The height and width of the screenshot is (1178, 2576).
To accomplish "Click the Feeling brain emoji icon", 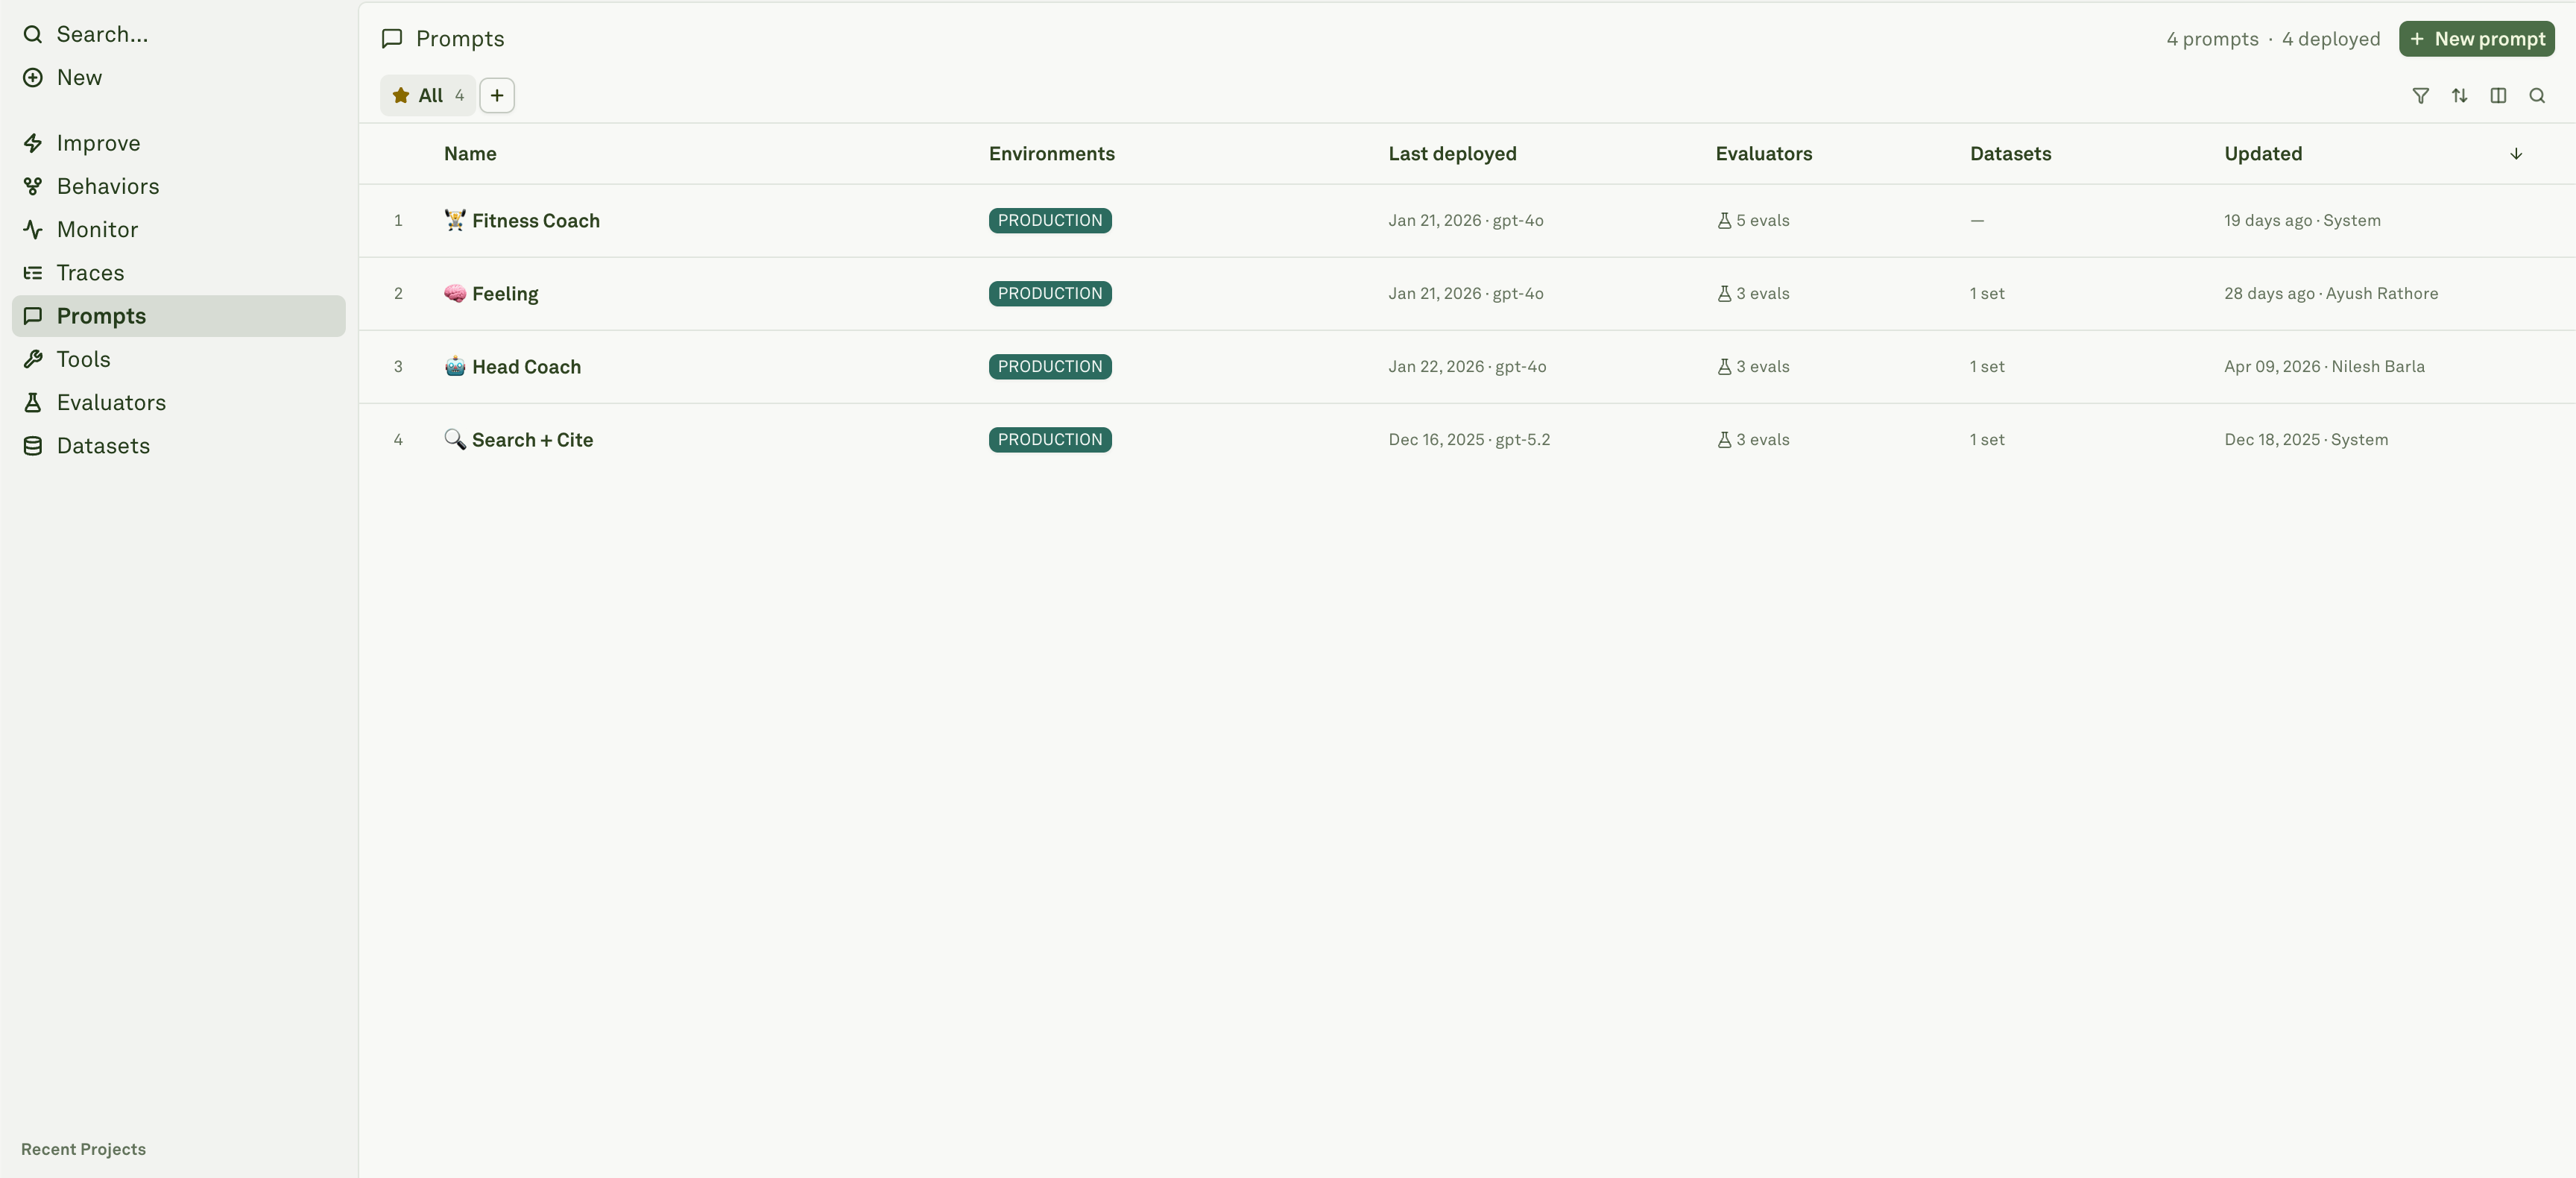I will pos(455,293).
